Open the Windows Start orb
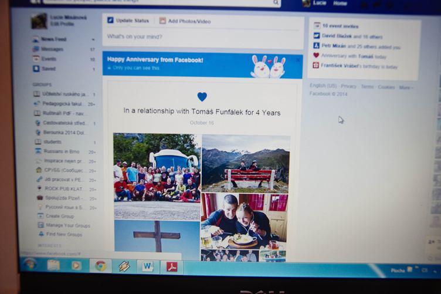Viewport: 441px width, 294px height. point(30,264)
